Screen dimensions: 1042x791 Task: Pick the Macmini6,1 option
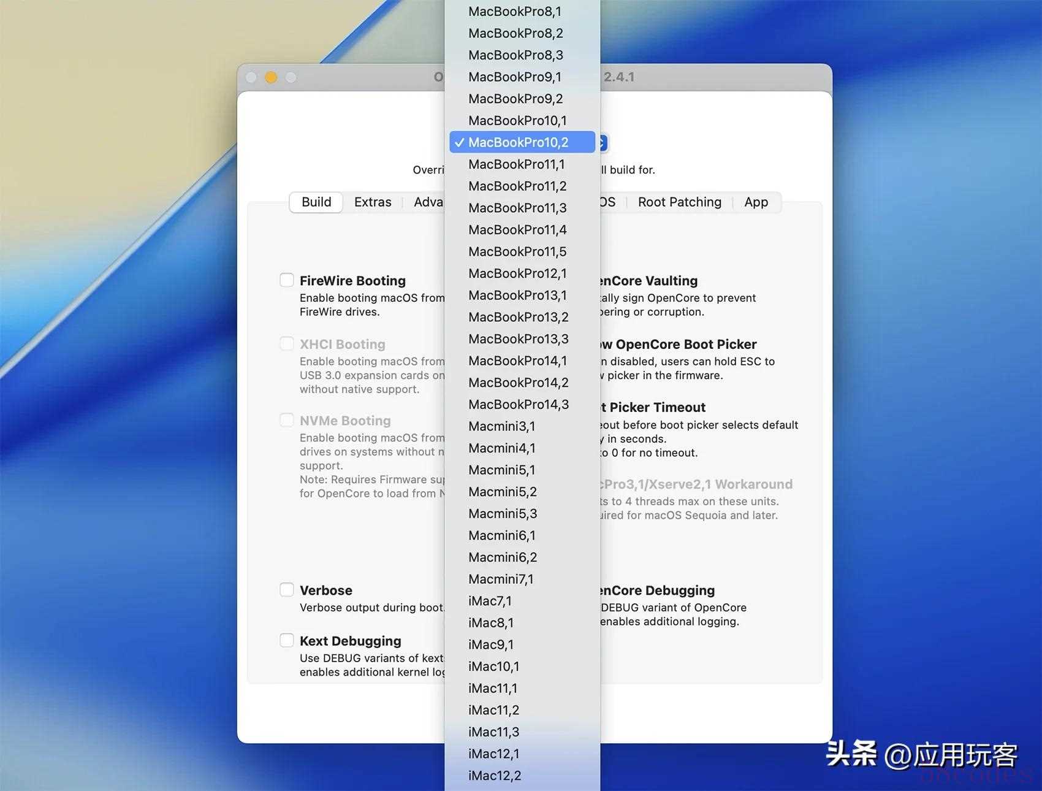[x=522, y=535]
